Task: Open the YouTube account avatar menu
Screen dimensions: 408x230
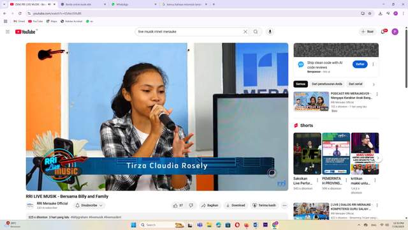Action: click(395, 32)
